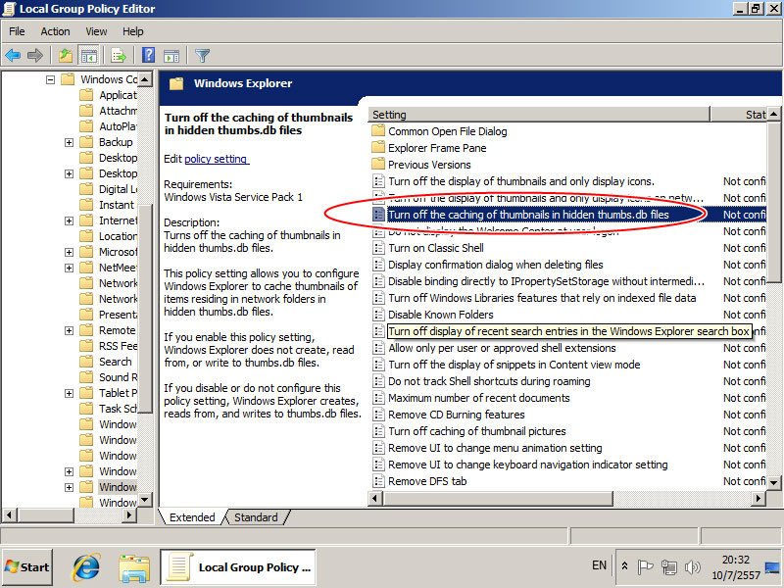Click settings list horizontal scrollbar thumb
The height and width of the screenshot is (588, 784).
click(499, 498)
